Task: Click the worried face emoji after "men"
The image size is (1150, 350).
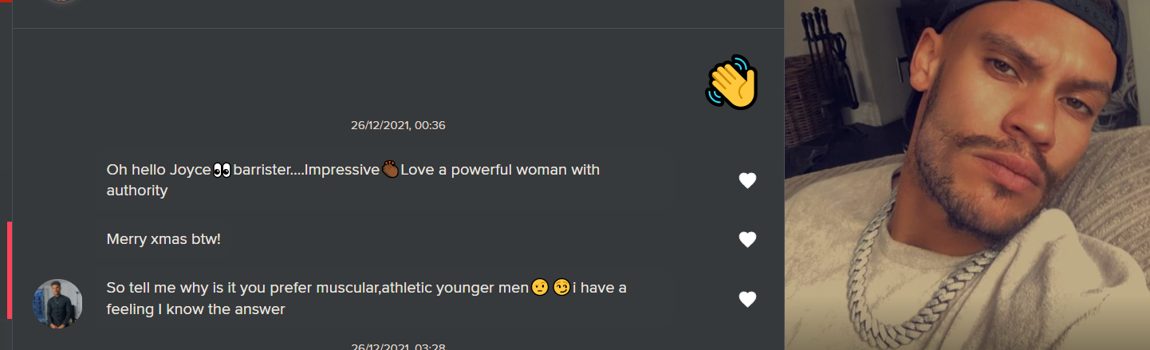Action: click(x=540, y=288)
